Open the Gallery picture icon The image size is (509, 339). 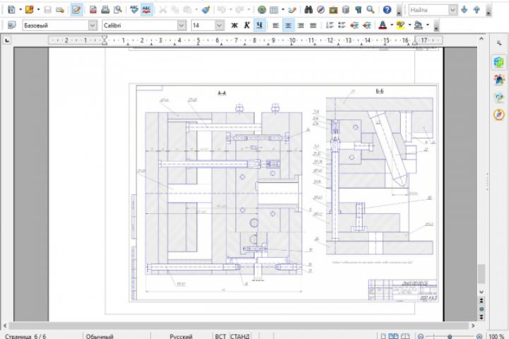tap(334, 10)
